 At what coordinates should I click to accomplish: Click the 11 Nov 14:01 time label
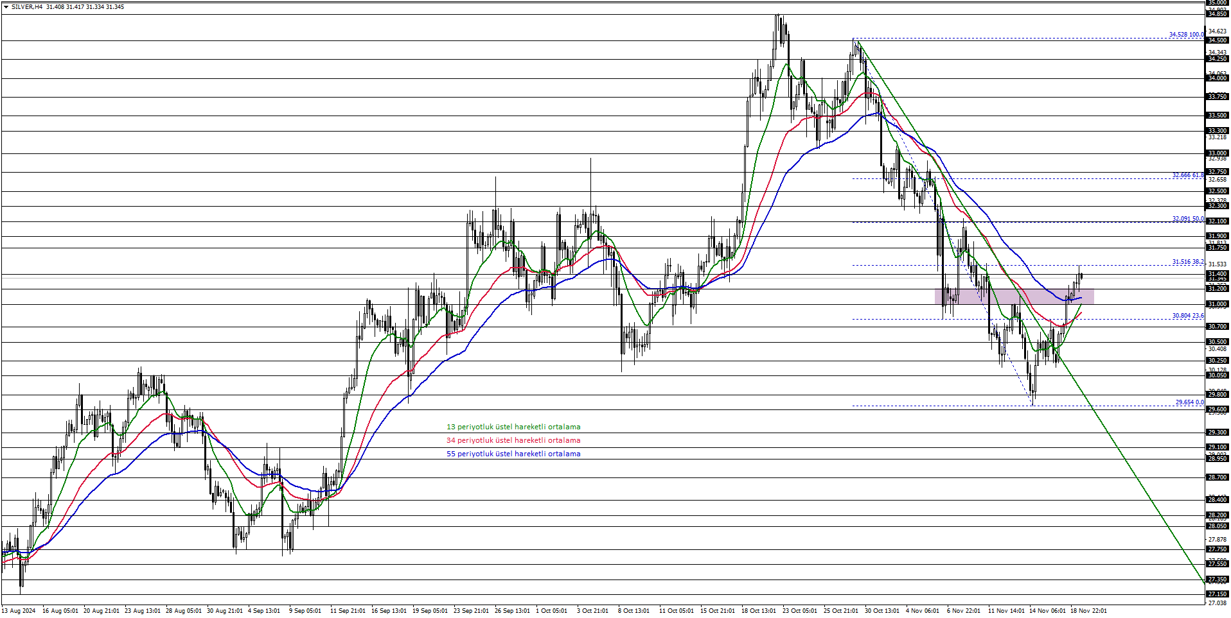click(x=1006, y=611)
